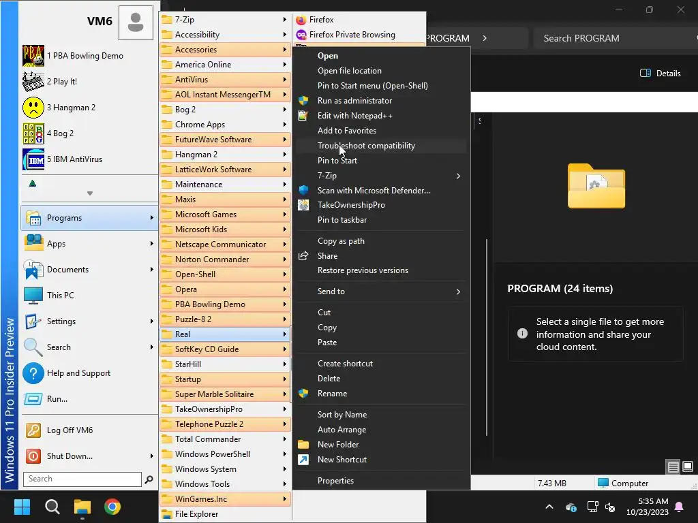Screen dimensions: 698x523
Task: Click the clock showing 5:35 AM
Action: (x=653, y=501)
